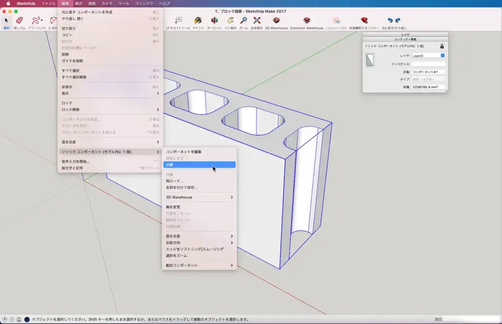Click the インスタンス name field

click(428, 64)
